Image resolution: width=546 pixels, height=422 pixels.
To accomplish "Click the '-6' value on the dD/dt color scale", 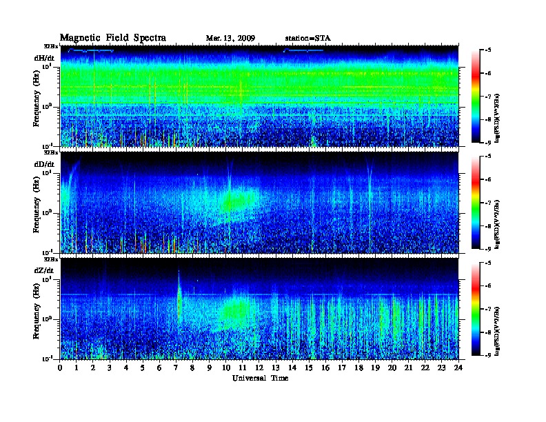I will tap(487, 180).
